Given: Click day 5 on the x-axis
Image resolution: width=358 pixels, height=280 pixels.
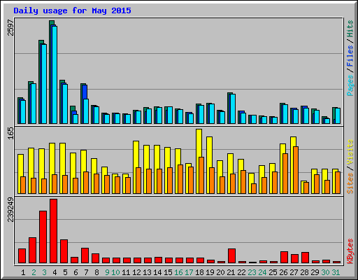Looking at the screenshot, I should click(x=65, y=272).
